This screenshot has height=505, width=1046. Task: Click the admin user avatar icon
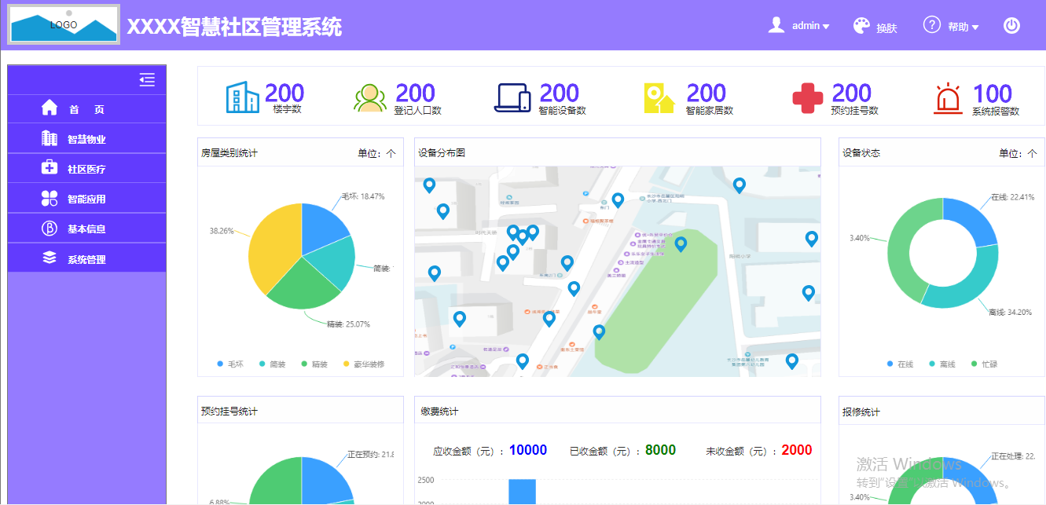776,25
